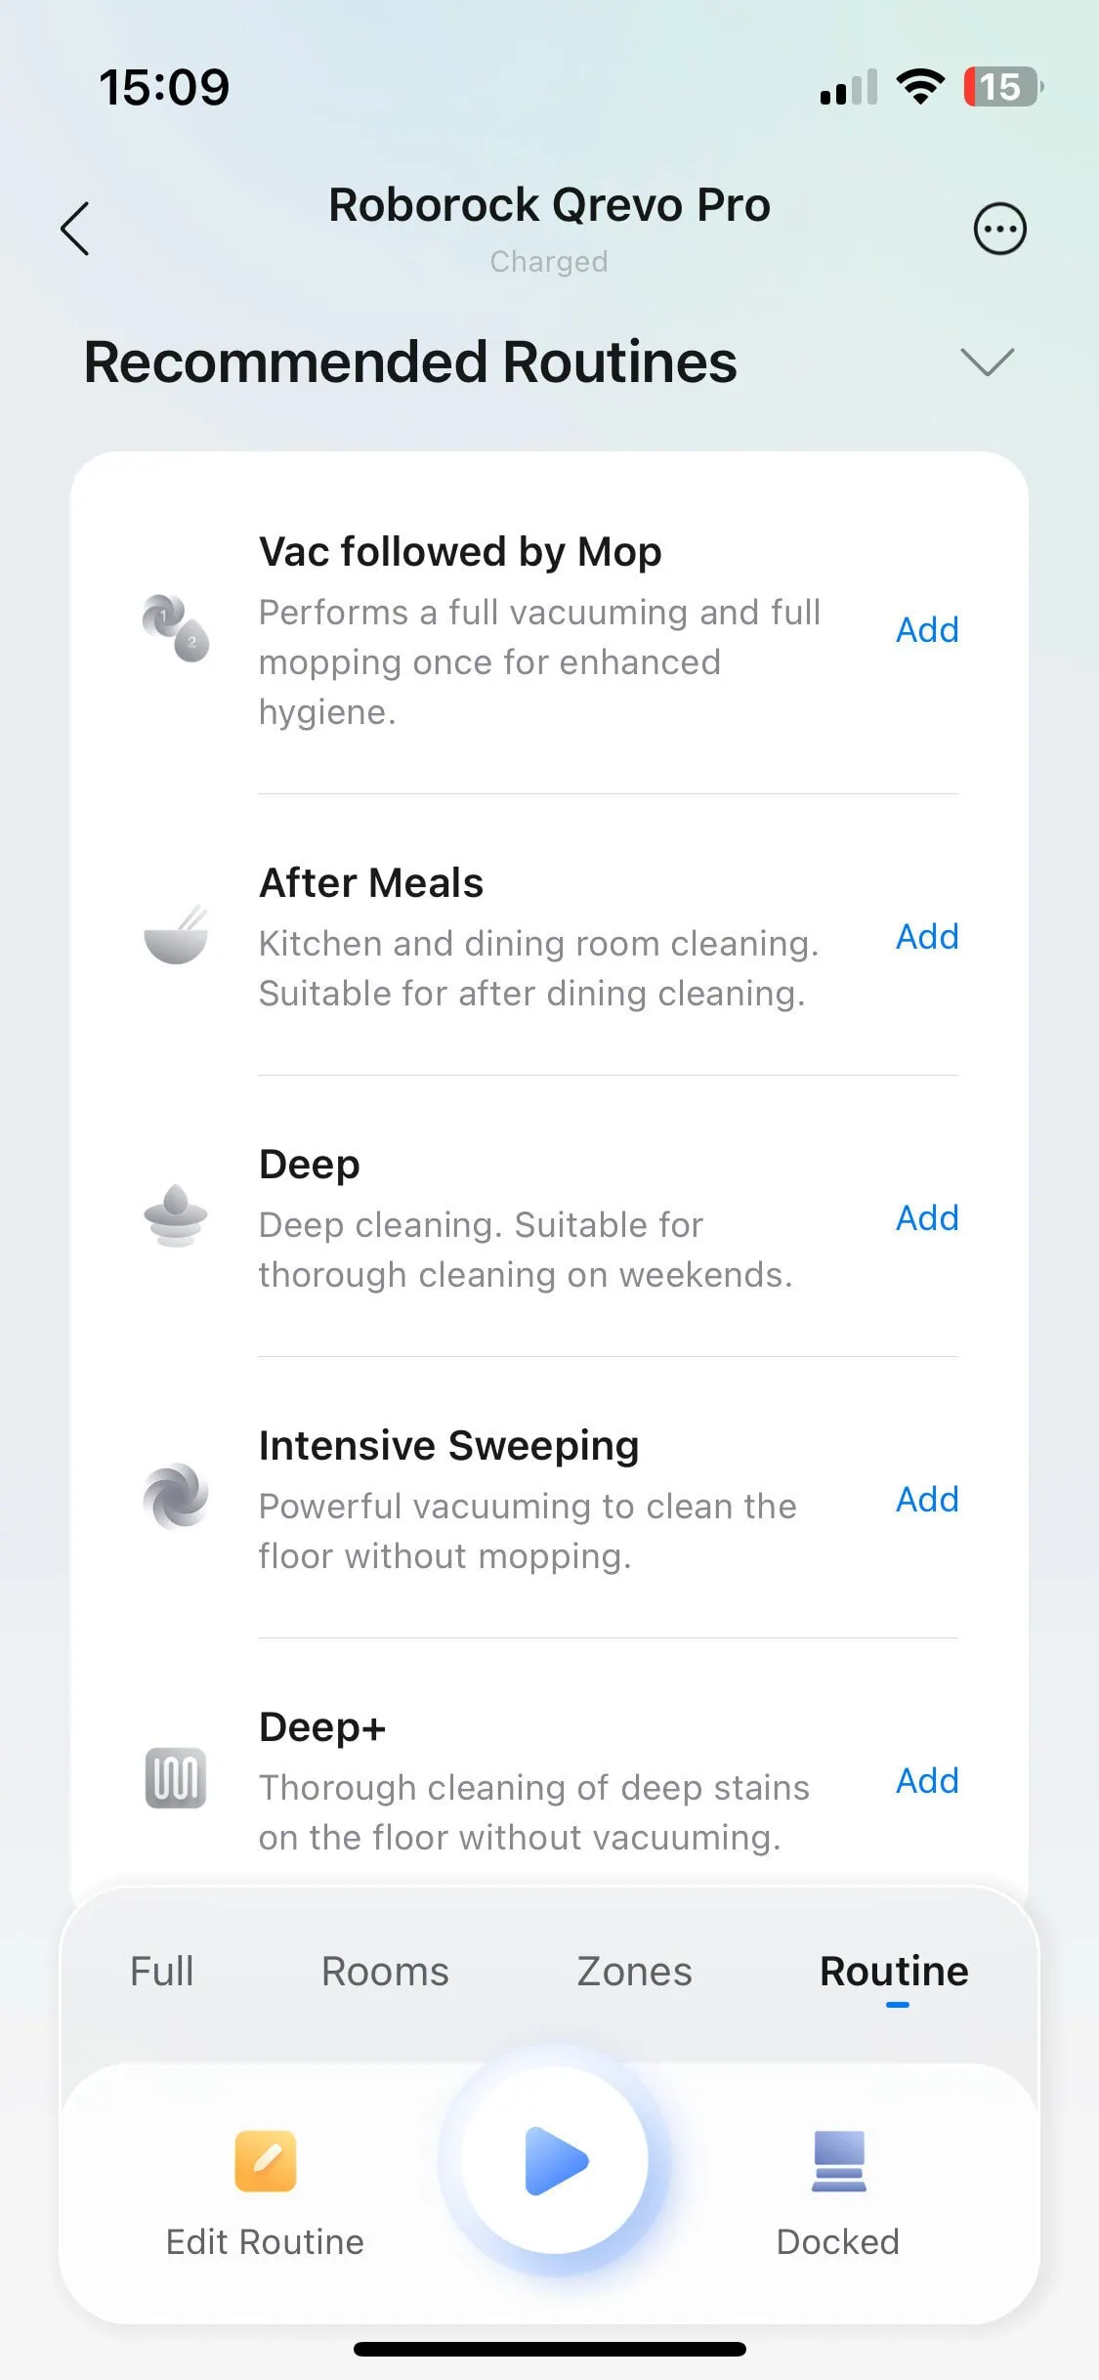
Task: Select the Zones tab
Action: click(x=634, y=1972)
